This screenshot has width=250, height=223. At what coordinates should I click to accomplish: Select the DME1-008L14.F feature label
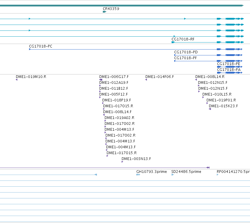coord(117,112)
